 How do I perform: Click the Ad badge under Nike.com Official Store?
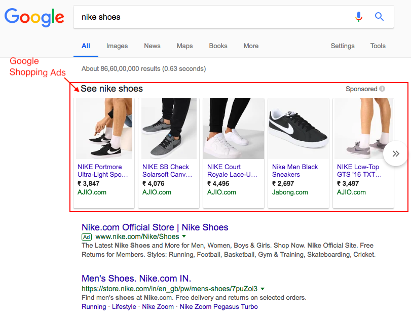(87, 237)
